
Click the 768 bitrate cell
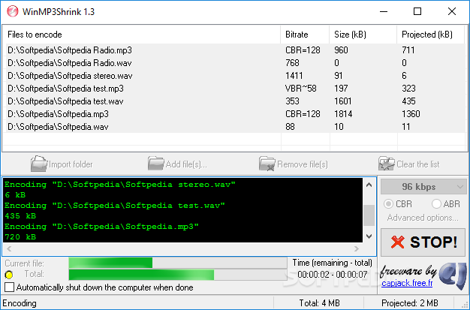click(x=292, y=63)
